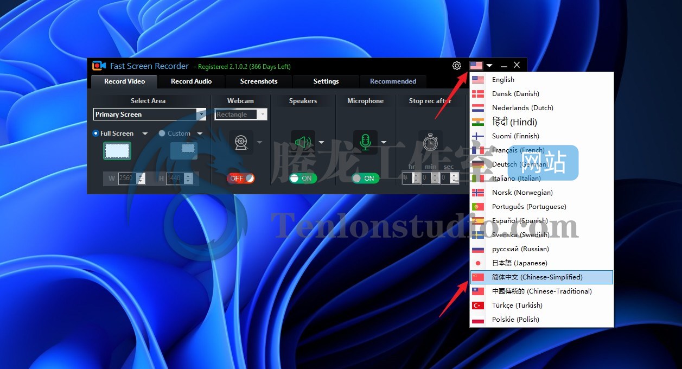Click the spinner arrows beside the width field
This screenshot has width=682, height=369.
(141, 178)
